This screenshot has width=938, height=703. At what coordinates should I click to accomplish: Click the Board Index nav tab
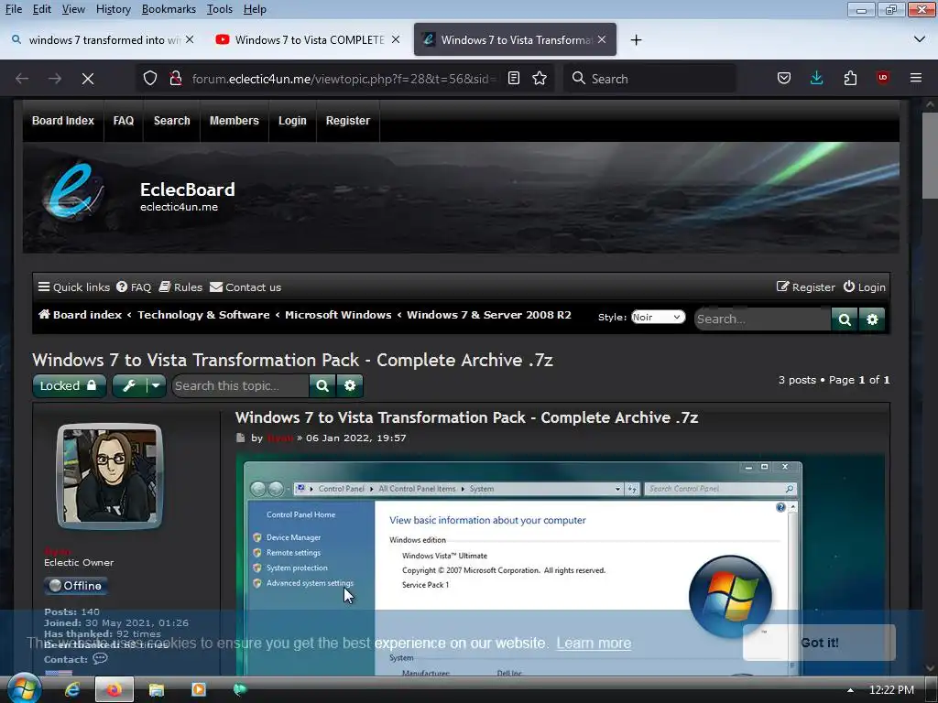[63, 121]
